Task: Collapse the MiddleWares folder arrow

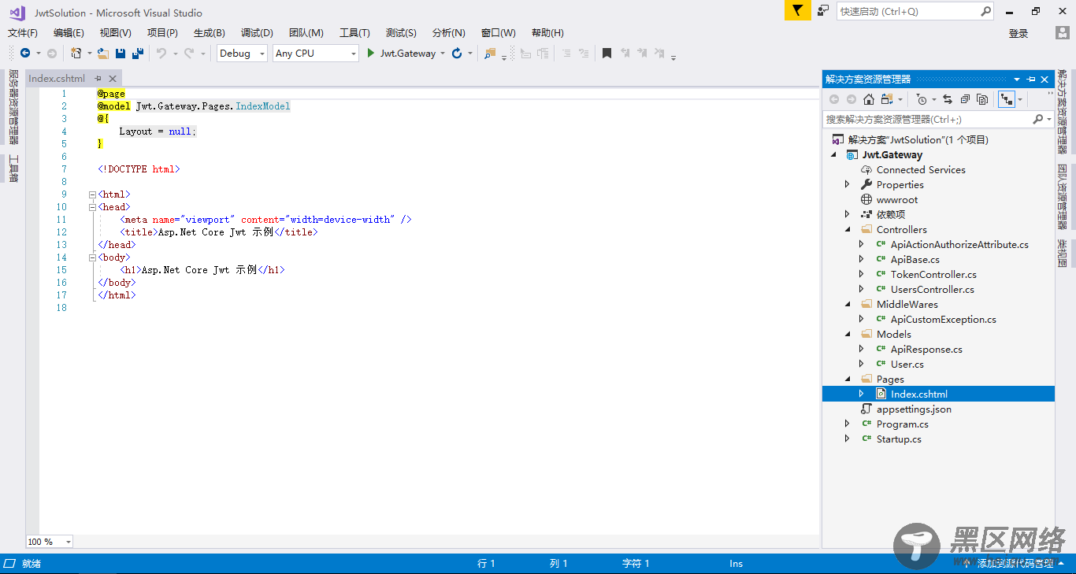Action: 848,304
